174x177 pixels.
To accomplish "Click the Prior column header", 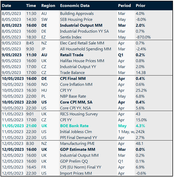I will (140, 5).
